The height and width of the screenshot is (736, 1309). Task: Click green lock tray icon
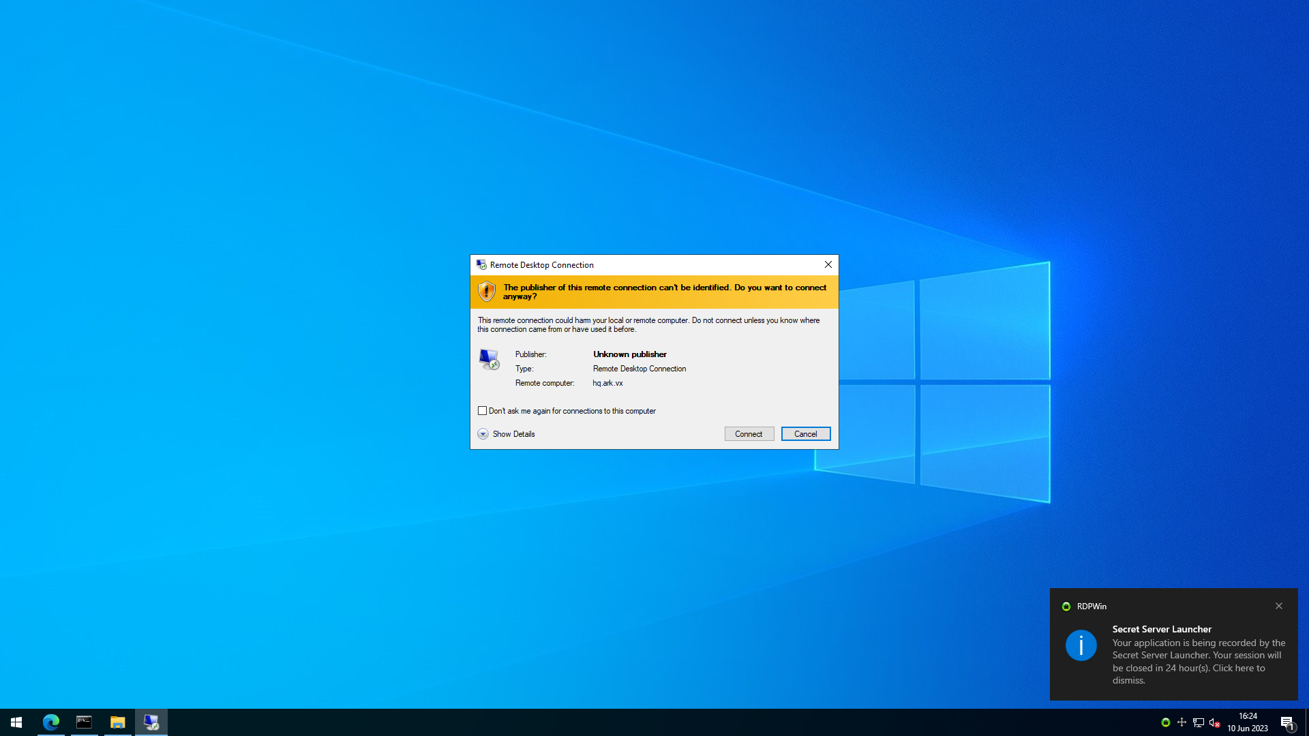point(1165,722)
